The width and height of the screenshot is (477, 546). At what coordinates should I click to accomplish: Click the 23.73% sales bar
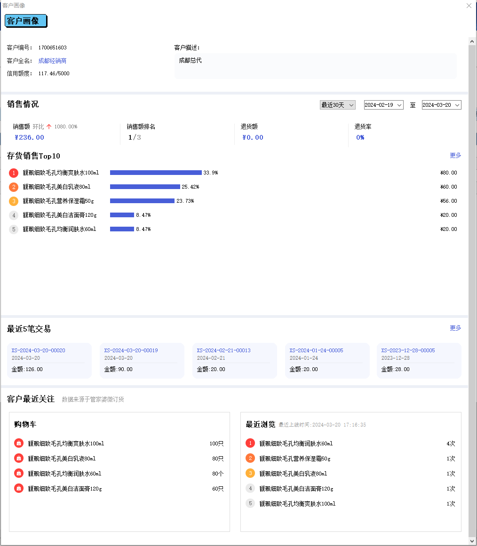[x=142, y=201]
